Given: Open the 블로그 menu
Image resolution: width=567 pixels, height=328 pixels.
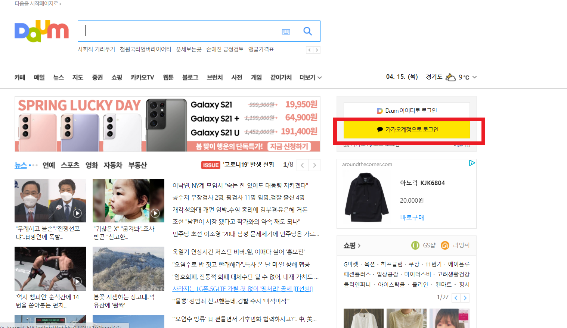Looking at the screenshot, I should tap(190, 77).
